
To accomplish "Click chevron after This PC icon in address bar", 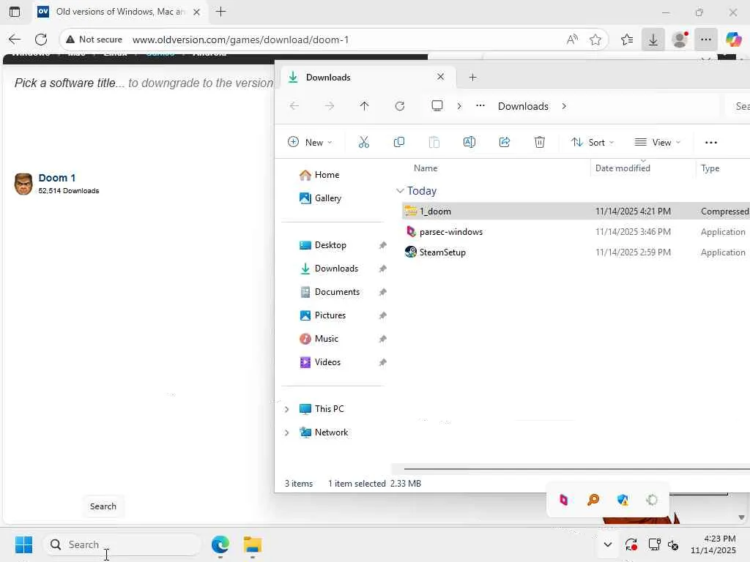I will 458,106.
